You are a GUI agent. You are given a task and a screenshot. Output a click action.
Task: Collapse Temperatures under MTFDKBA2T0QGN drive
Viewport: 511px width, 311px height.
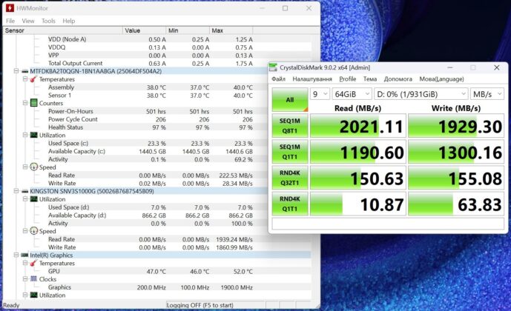25,79
